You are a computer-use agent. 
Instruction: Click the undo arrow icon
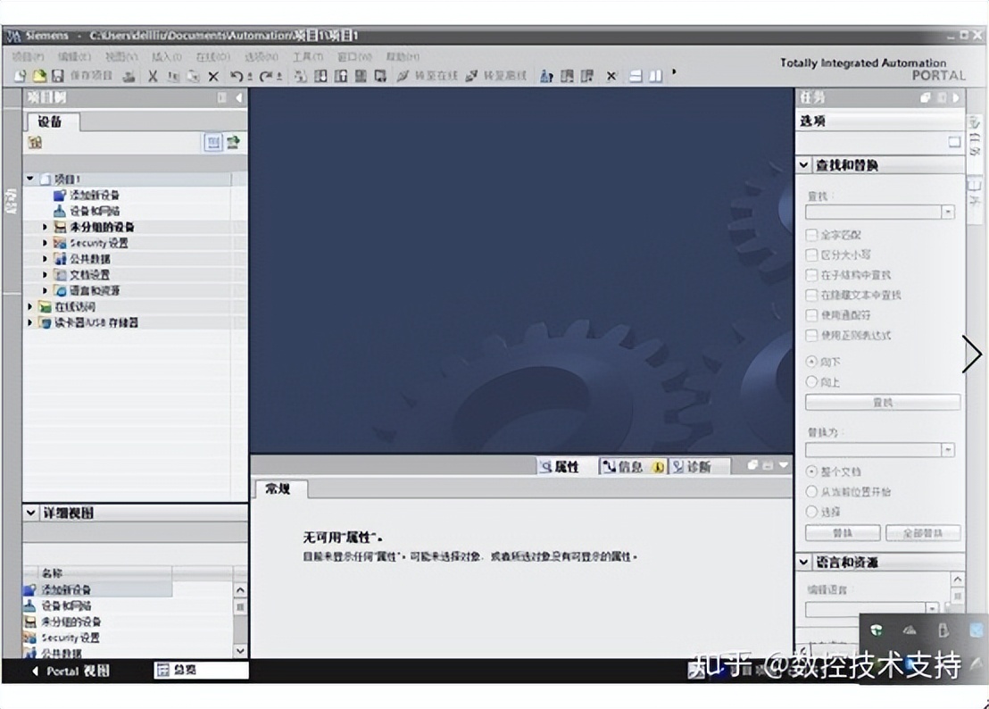(x=237, y=76)
